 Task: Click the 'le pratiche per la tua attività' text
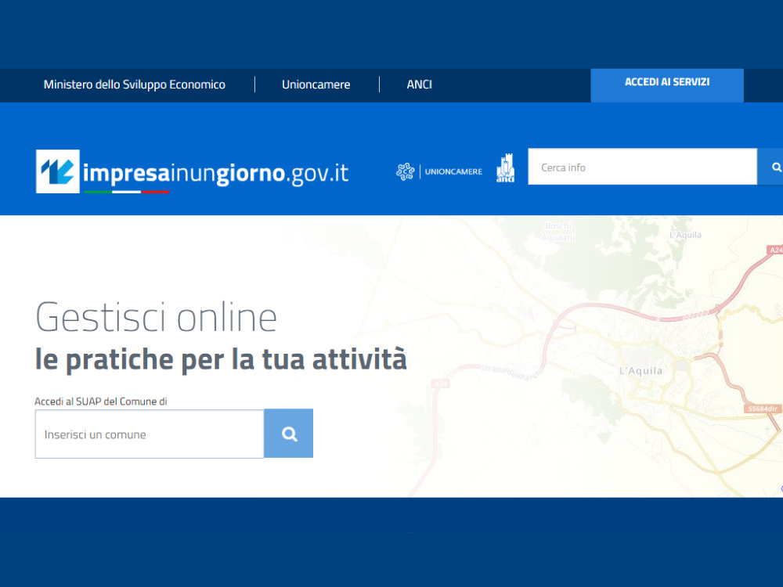(x=221, y=359)
